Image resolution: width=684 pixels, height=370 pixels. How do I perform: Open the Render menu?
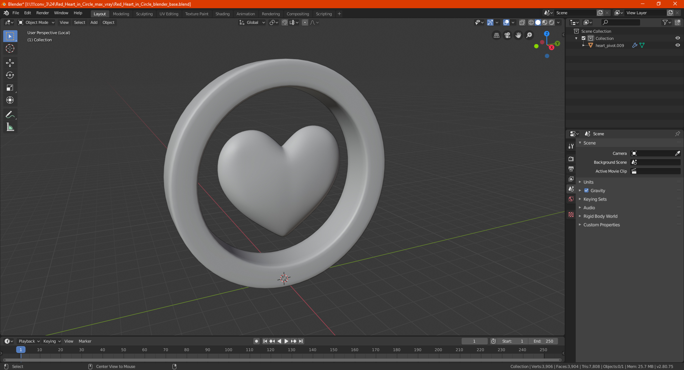(42, 13)
